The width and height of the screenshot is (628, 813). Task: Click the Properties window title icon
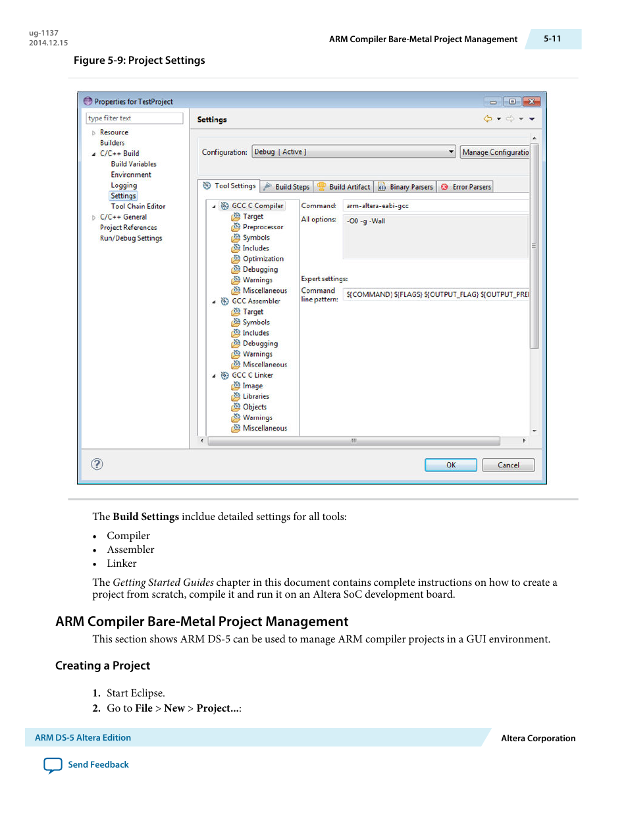[88, 101]
